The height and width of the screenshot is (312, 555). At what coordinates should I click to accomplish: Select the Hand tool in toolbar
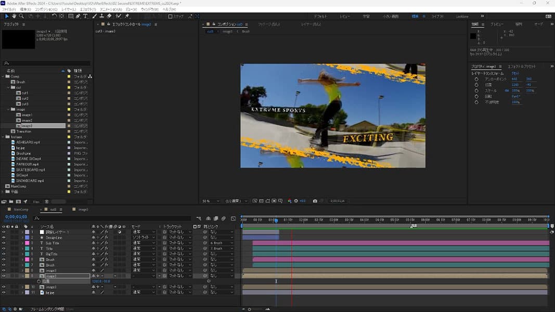pyautogui.click(x=14, y=16)
